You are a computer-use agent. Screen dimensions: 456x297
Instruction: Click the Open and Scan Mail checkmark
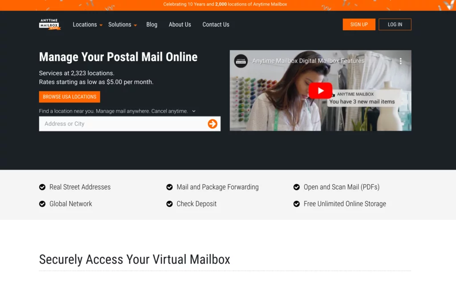point(296,187)
